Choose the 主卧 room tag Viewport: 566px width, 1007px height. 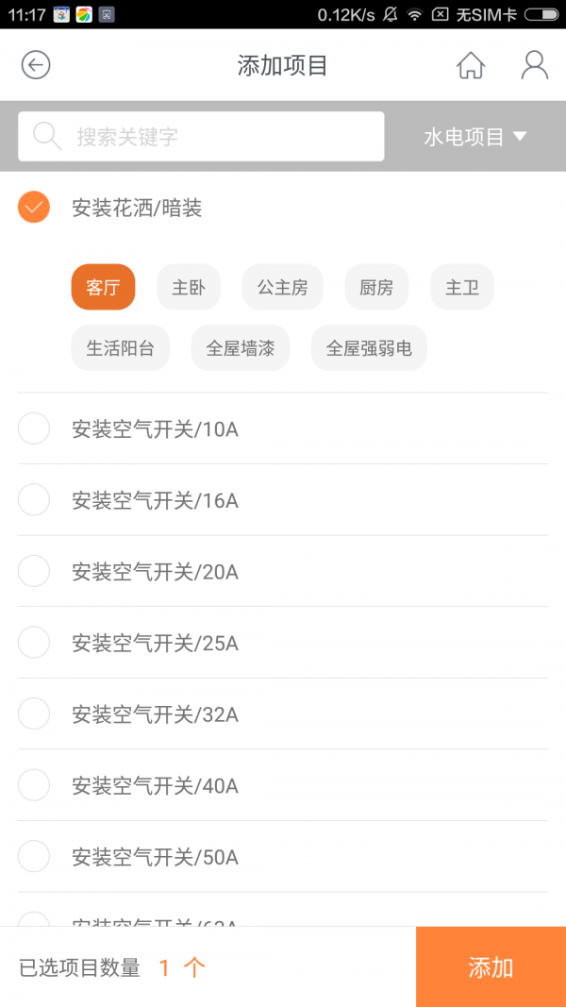pyautogui.click(x=188, y=287)
